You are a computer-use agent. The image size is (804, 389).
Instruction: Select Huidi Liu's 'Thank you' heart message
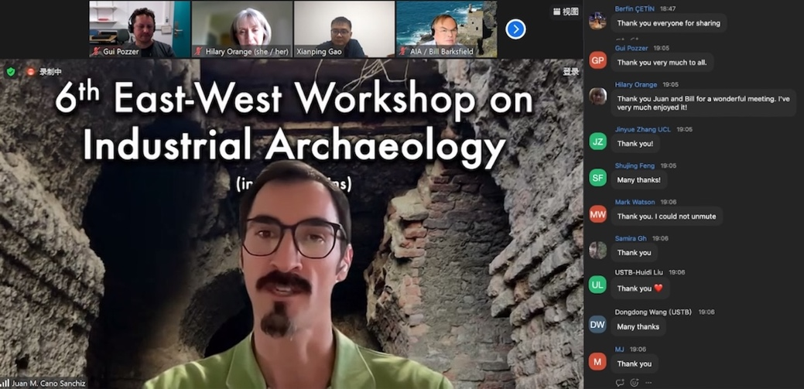[640, 288]
